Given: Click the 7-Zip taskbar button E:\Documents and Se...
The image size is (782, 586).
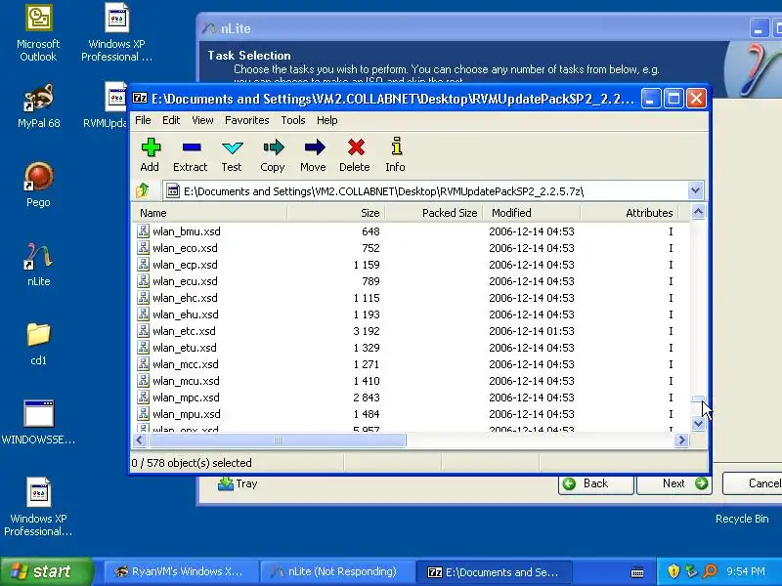Looking at the screenshot, I should pyautogui.click(x=494, y=571).
